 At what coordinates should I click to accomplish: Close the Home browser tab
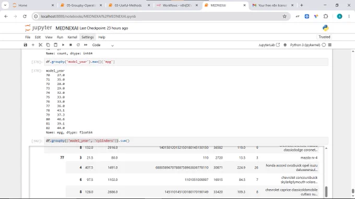pos(53,5)
